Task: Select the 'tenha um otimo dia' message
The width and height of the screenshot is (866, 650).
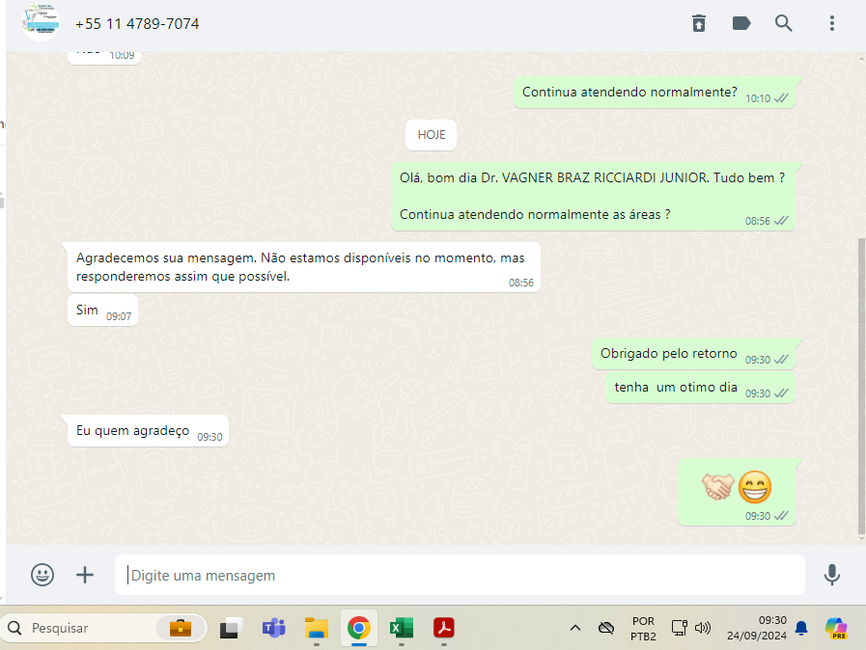Action: pyautogui.click(x=700, y=388)
